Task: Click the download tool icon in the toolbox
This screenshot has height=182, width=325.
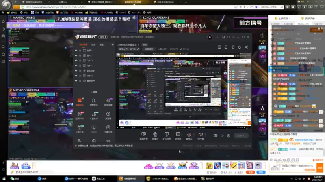Action: click(94, 128)
